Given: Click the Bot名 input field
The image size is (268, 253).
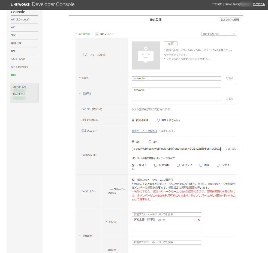Looking at the screenshot, I should 176,79.
